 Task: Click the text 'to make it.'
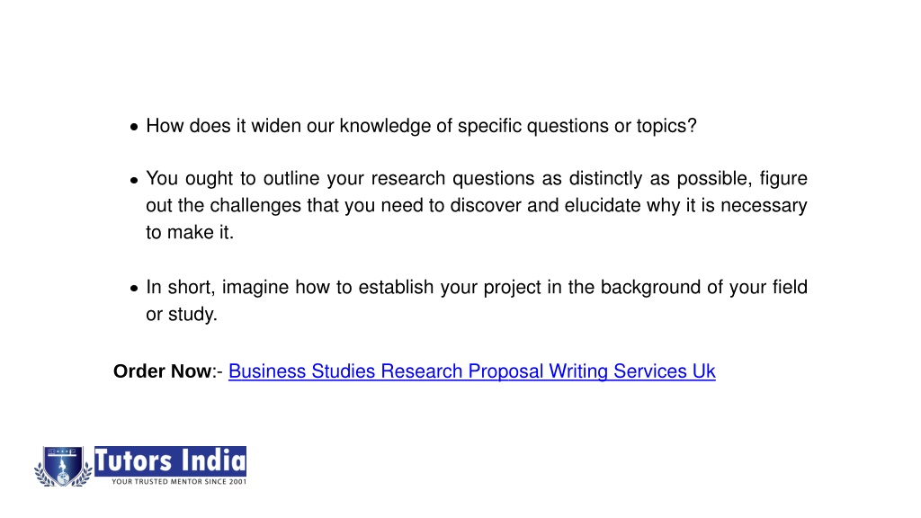click(x=190, y=232)
